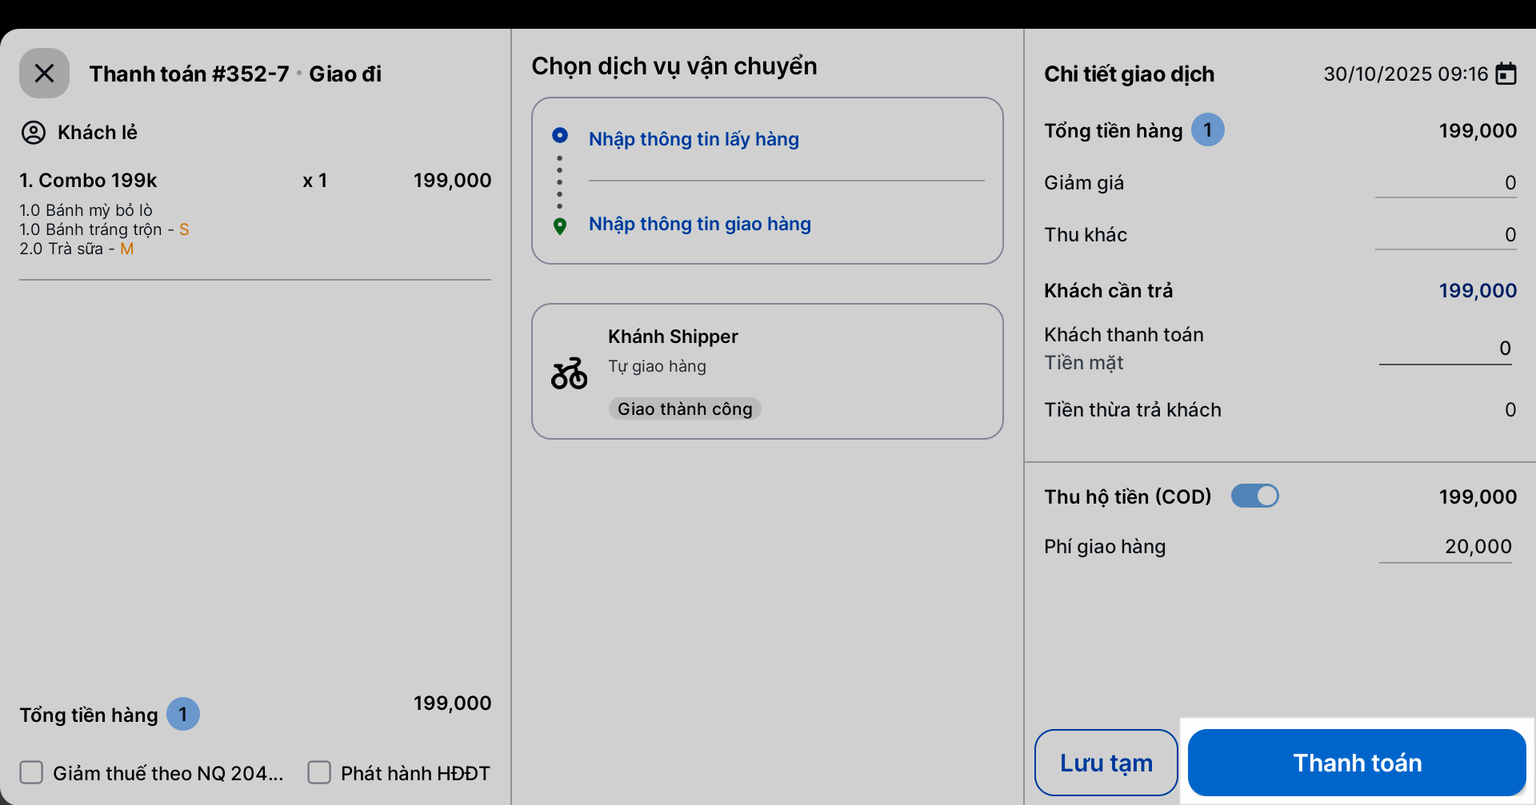Click the bottom-left Tổng tiền hàng count badge
This screenshot has width=1536, height=805.
tap(182, 714)
